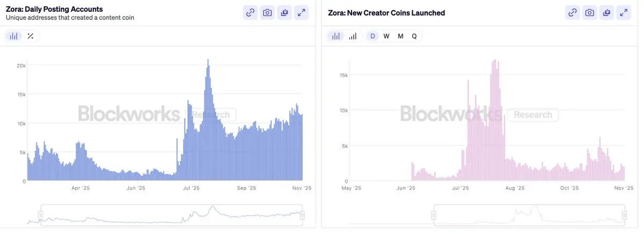Switch Daily Posting Accounts to percentage view
The width and height of the screenshot is (644, 235).
coord(31,36)
